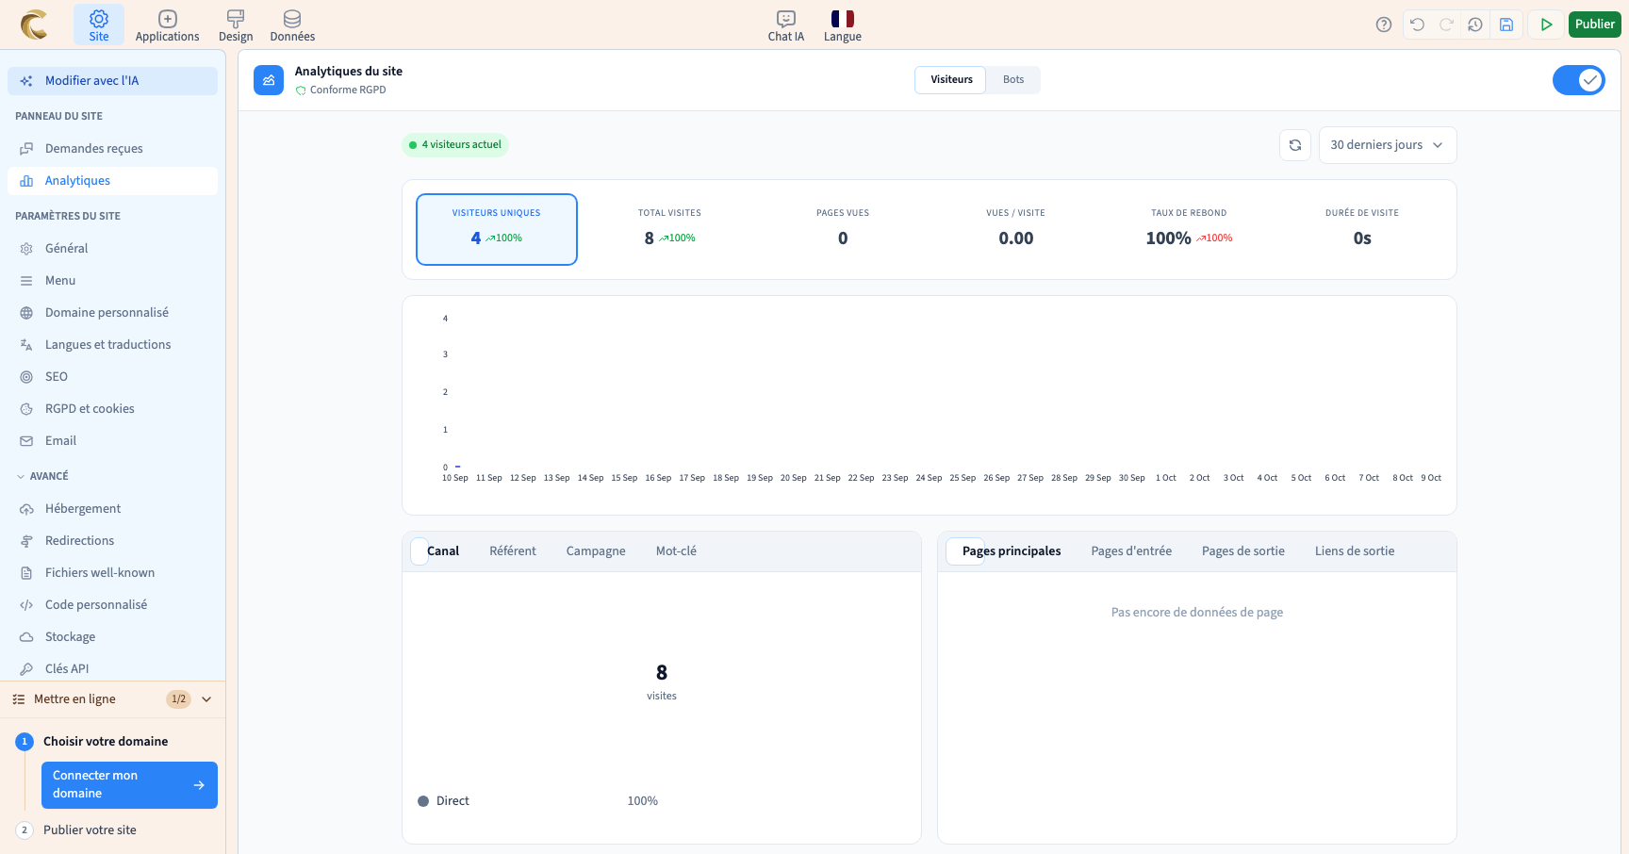Toggle the analytics enable switch
This screenshot has height=854, width=1629.
(1579, 80)
